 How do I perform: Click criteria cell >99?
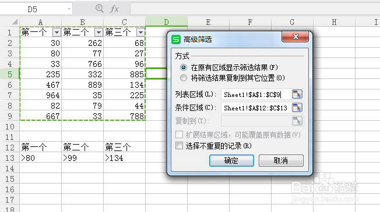(82, 157)
